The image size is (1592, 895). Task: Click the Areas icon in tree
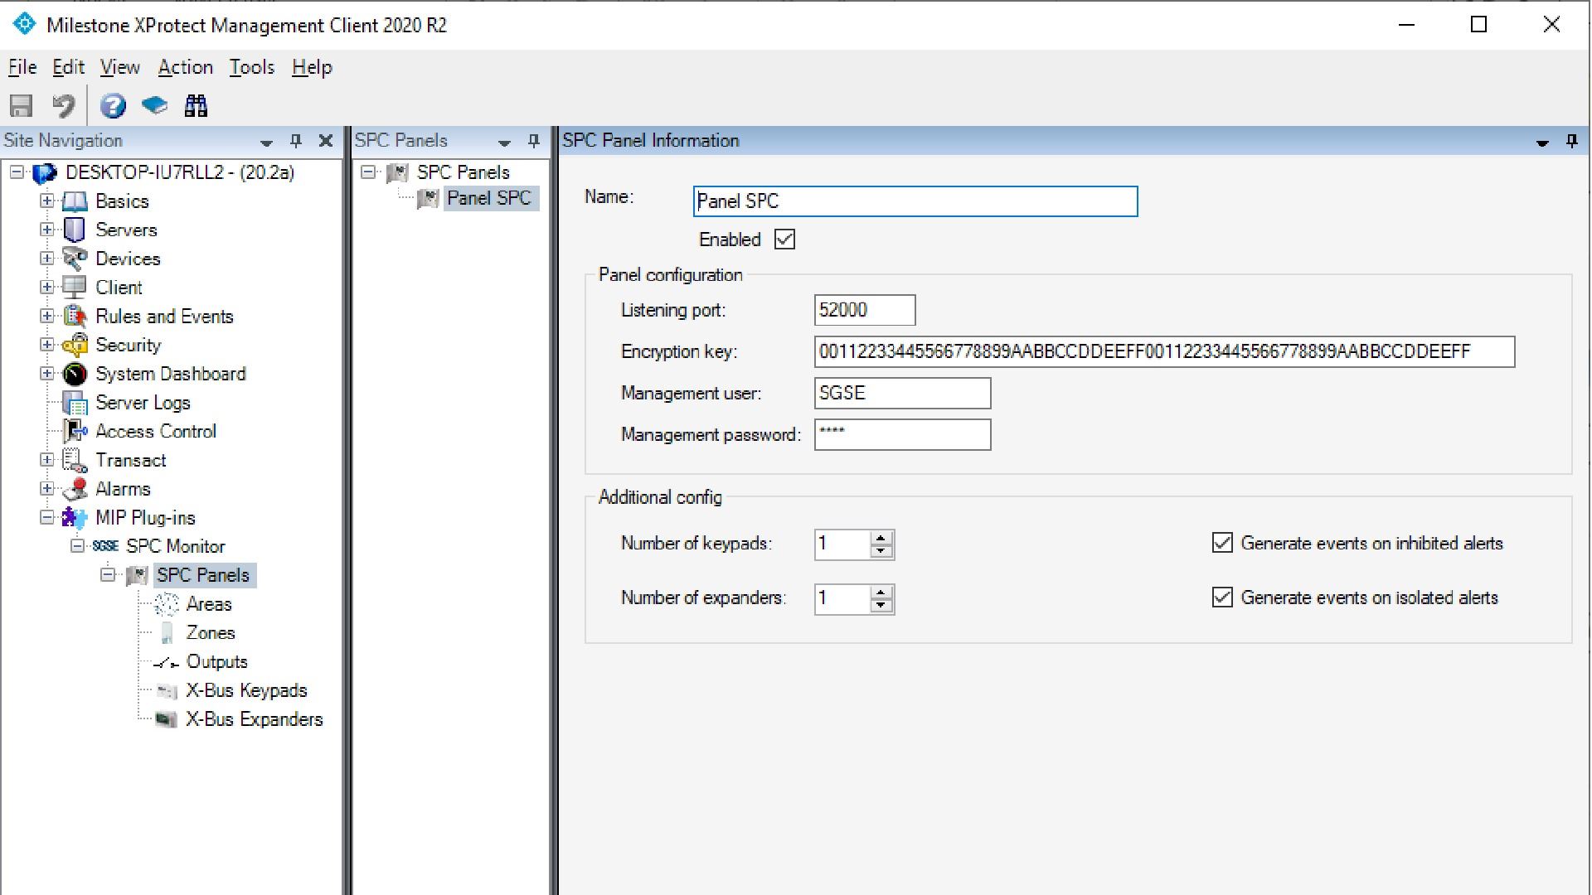(167, 604)
